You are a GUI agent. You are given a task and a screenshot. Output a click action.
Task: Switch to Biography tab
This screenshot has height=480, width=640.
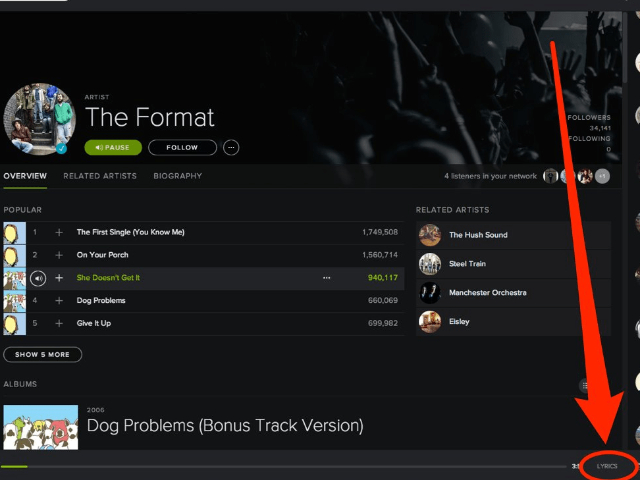tap(178, 176)
